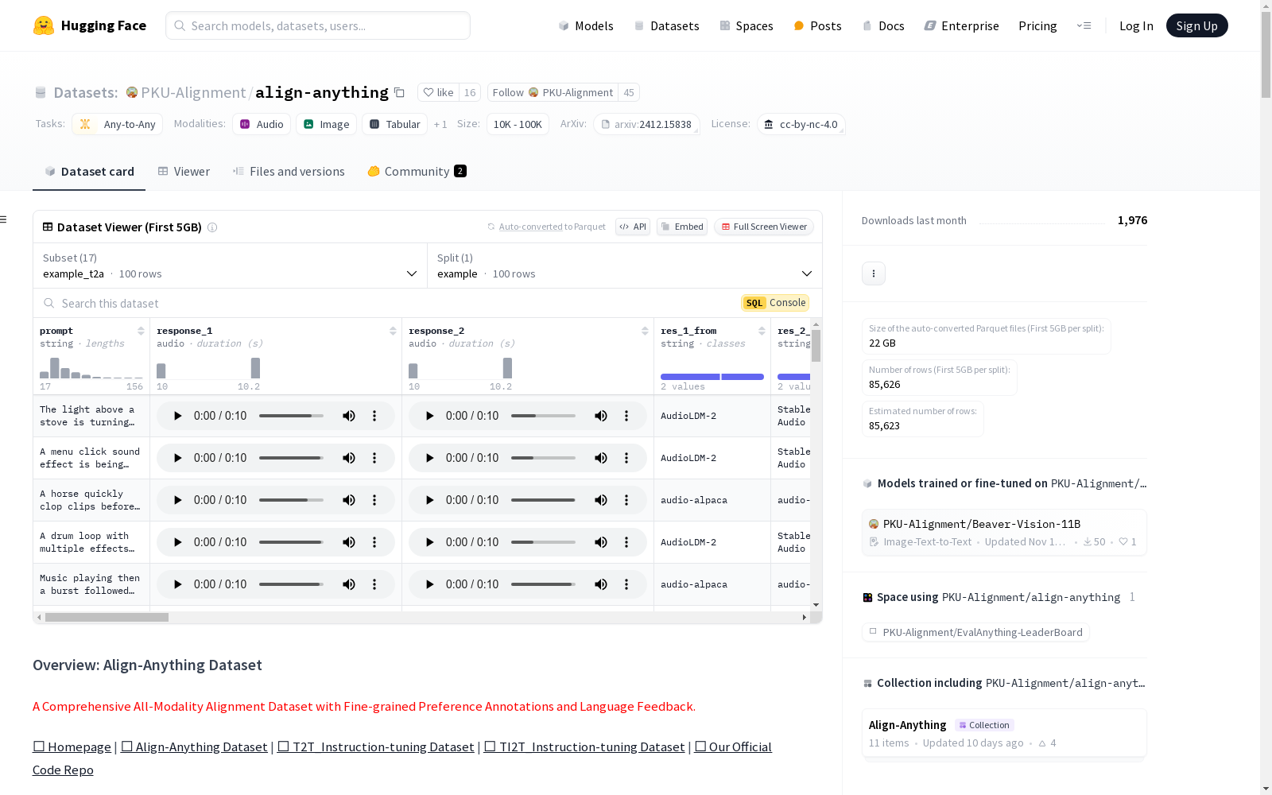Open the EvalAnything-LeaderBoard space link

pyautogui.click(x=975, y=633)
